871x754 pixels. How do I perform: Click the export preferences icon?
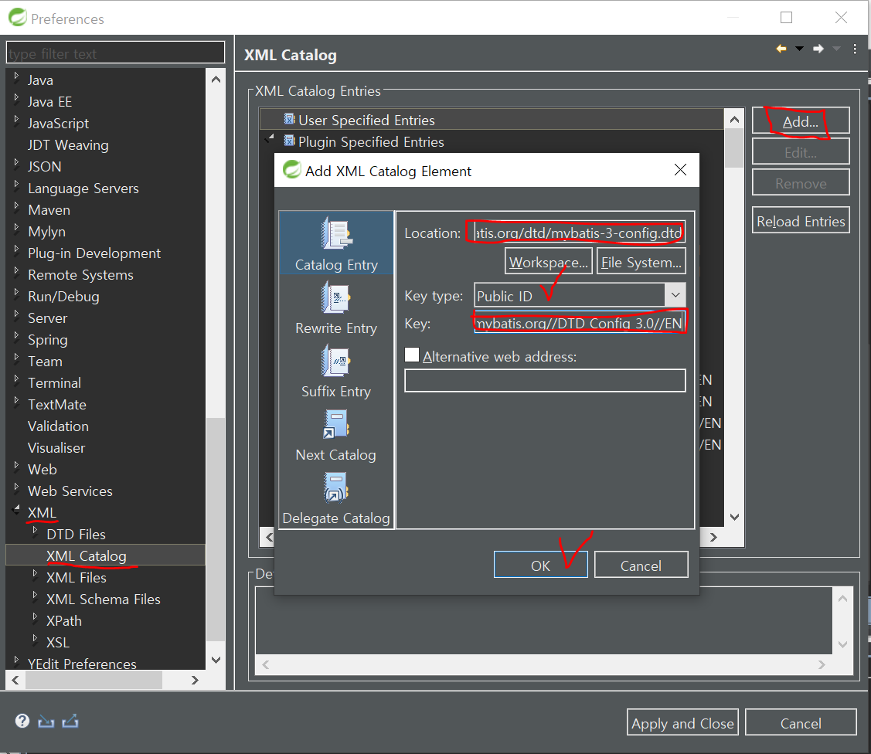tap(70, 722)
